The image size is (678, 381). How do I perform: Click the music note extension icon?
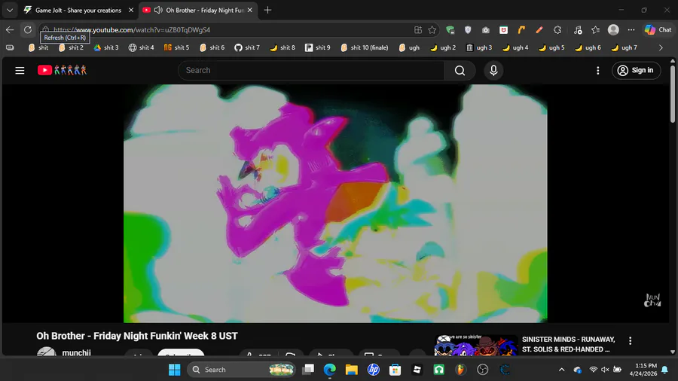point(578,30)
